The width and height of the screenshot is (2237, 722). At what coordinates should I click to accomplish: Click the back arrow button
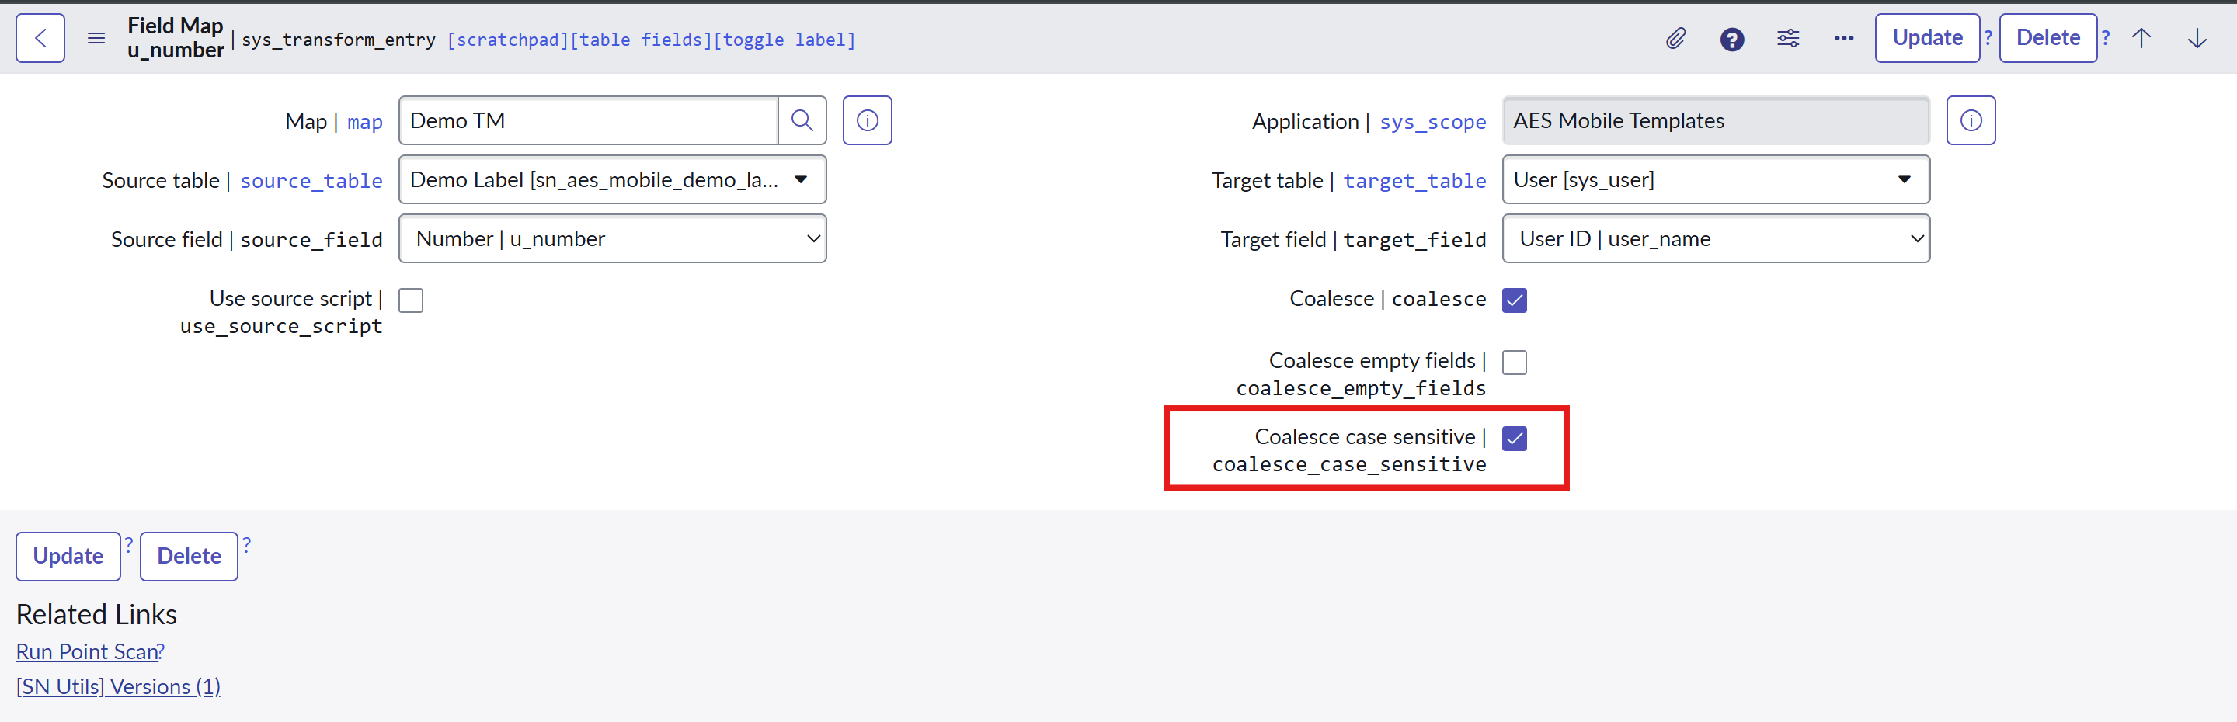tap(40, 38)
